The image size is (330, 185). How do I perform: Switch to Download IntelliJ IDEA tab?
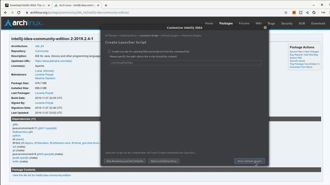click(27, 5)
